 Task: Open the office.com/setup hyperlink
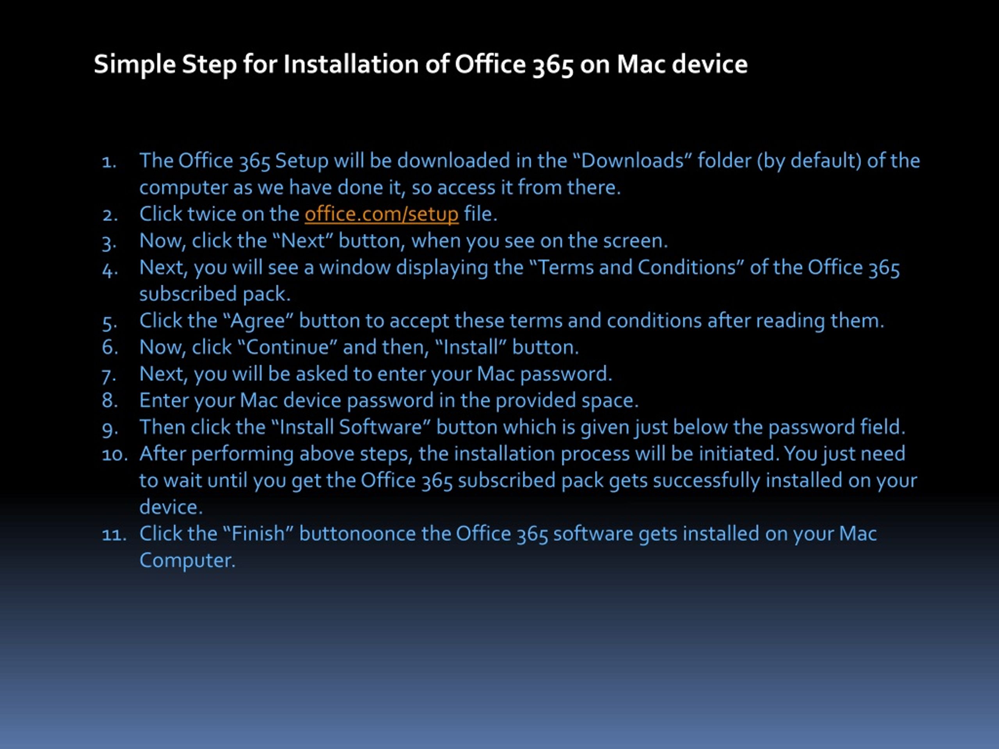[382, 214]
